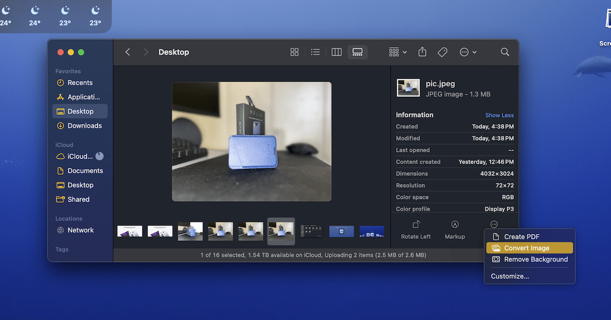This screenshot has width=611, height=320.
Task: Open the Group By dropdown in toolbar
Action: (398, 52)
